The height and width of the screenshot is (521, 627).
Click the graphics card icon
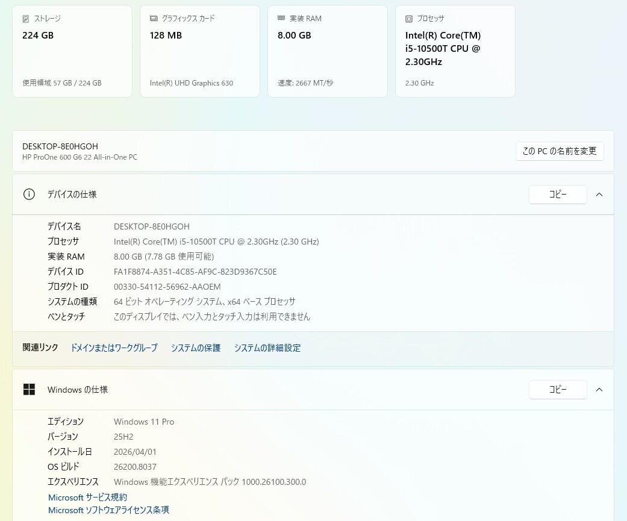pos(154,19)
